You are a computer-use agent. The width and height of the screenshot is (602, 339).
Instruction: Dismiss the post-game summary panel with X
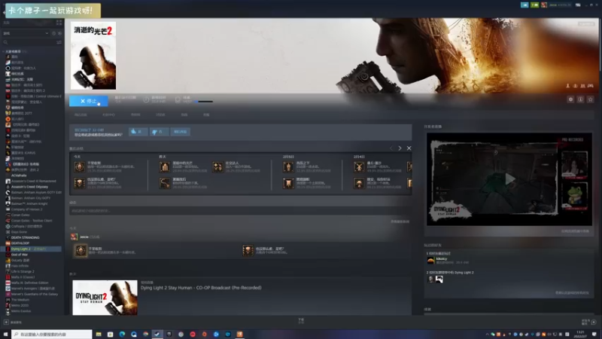409,148
